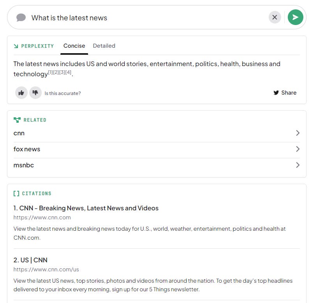Open the https://www.cnn.com/us URL
Screen dimensions: 310x303
point(46,269)
